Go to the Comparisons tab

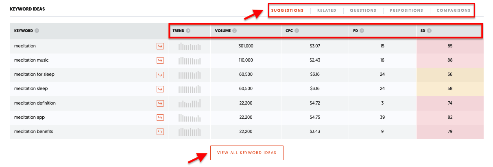tap(453, 11)
